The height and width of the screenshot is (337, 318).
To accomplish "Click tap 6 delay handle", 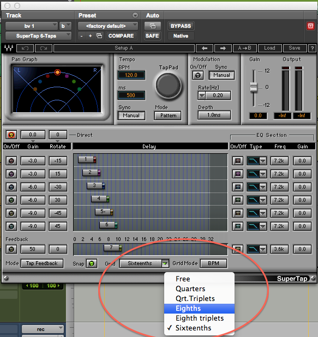I will (109, 225).
